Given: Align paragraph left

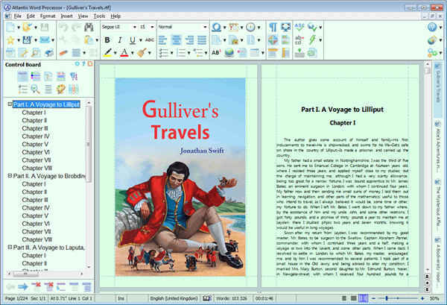Looking at the screenshot, I should click(162, 40).
